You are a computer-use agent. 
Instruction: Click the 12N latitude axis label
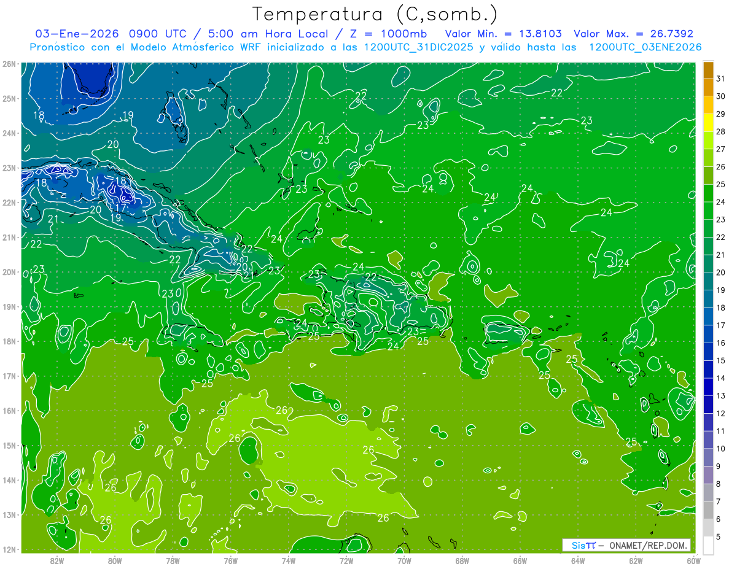click(x=9, y=549)
